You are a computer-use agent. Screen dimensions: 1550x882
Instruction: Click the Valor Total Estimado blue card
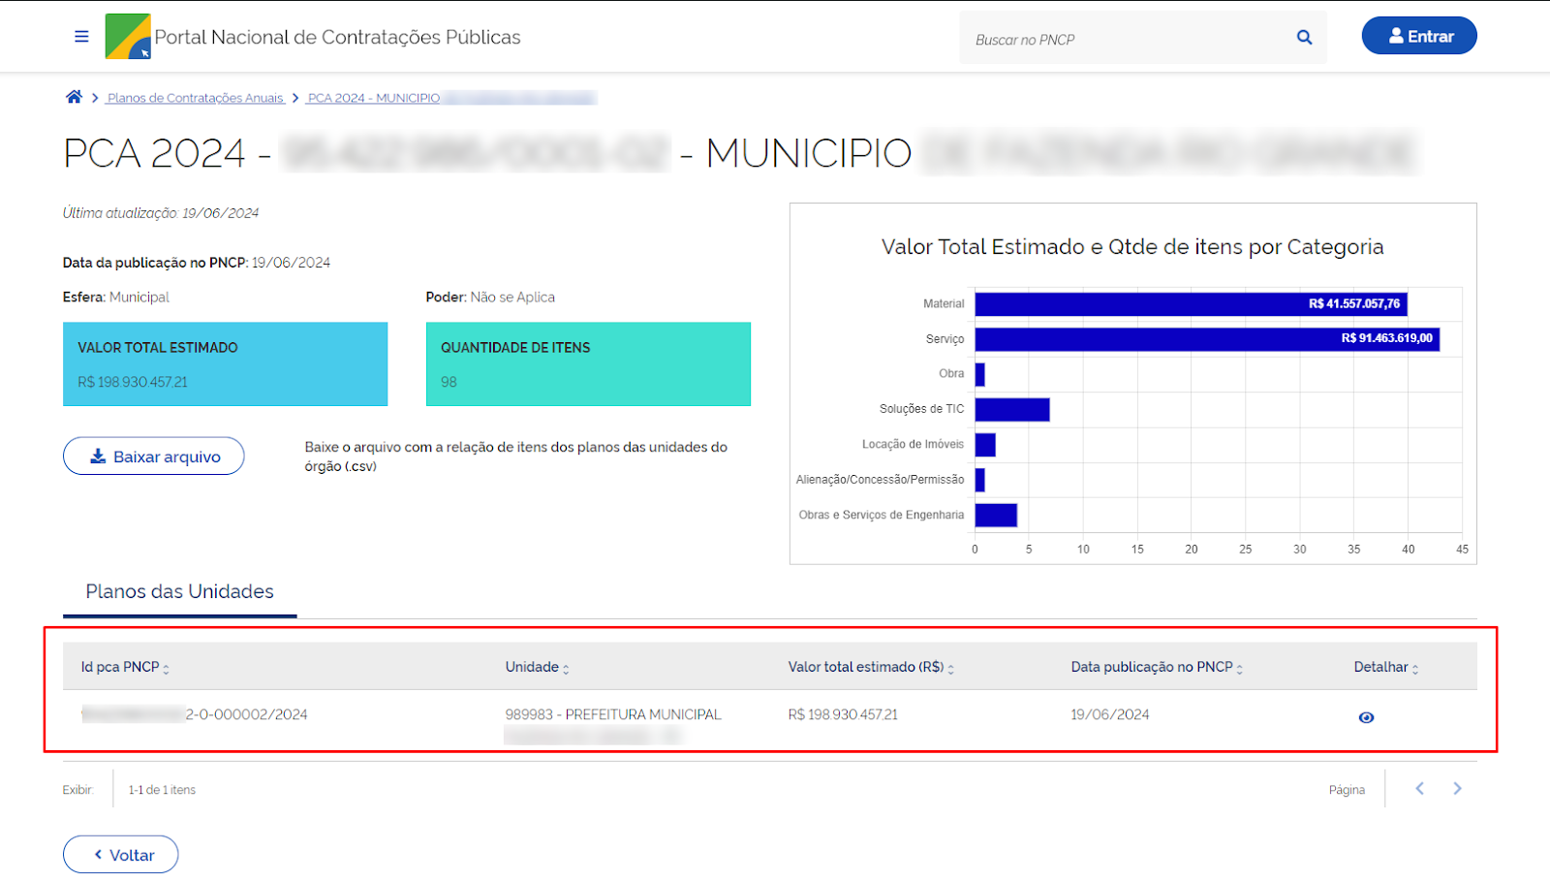click(226, 364)
